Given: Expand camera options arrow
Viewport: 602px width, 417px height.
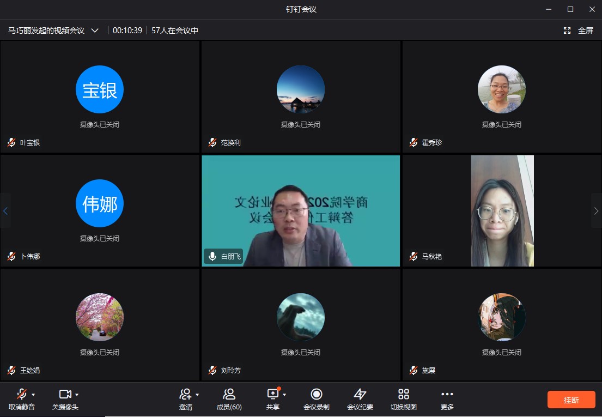Looking at the screenshot, I should pyautogui.click(x=77, y=394).
